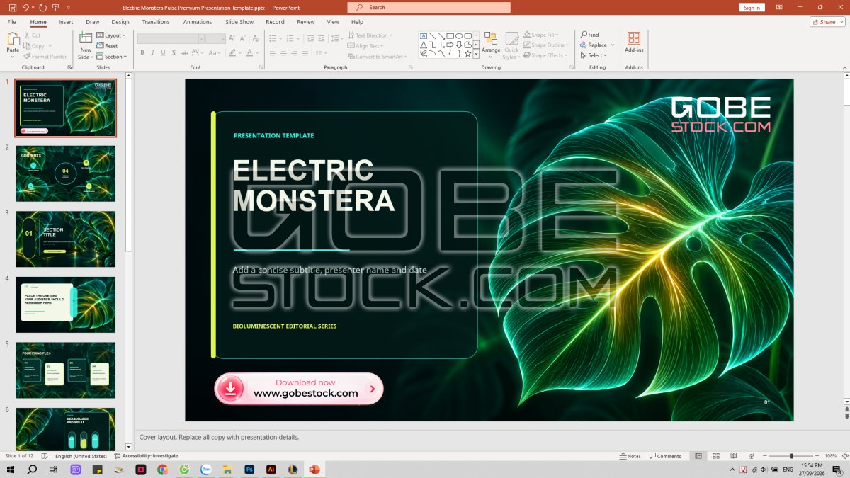Switch to Normal view in status bar
The width and height of the screenshot is (850, 478).
698,456
